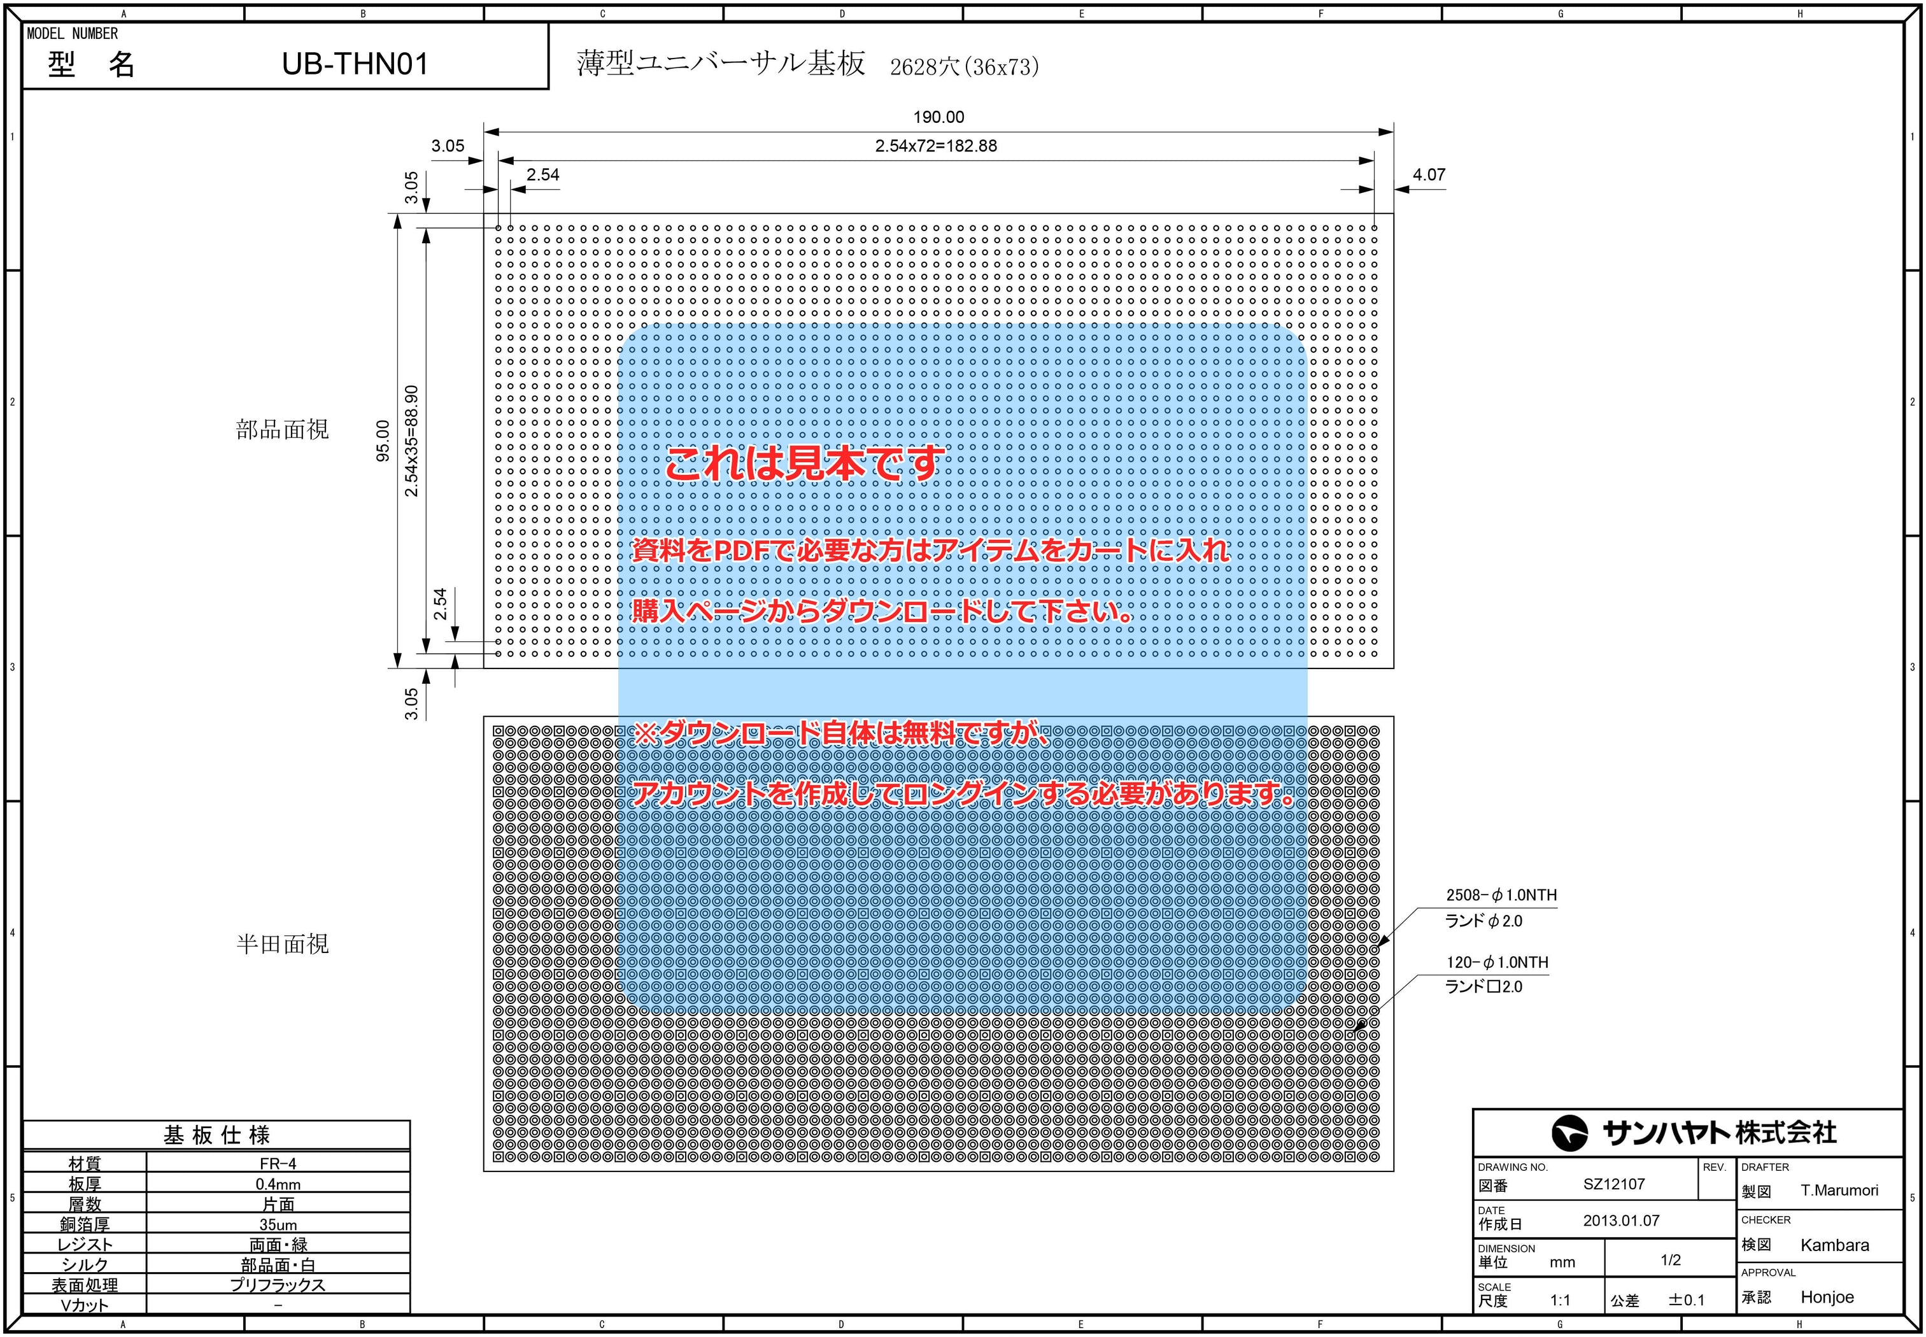Click the ランドφ2.0 note
The width and height of the screenshot is (1926, 1337).
1483,921
